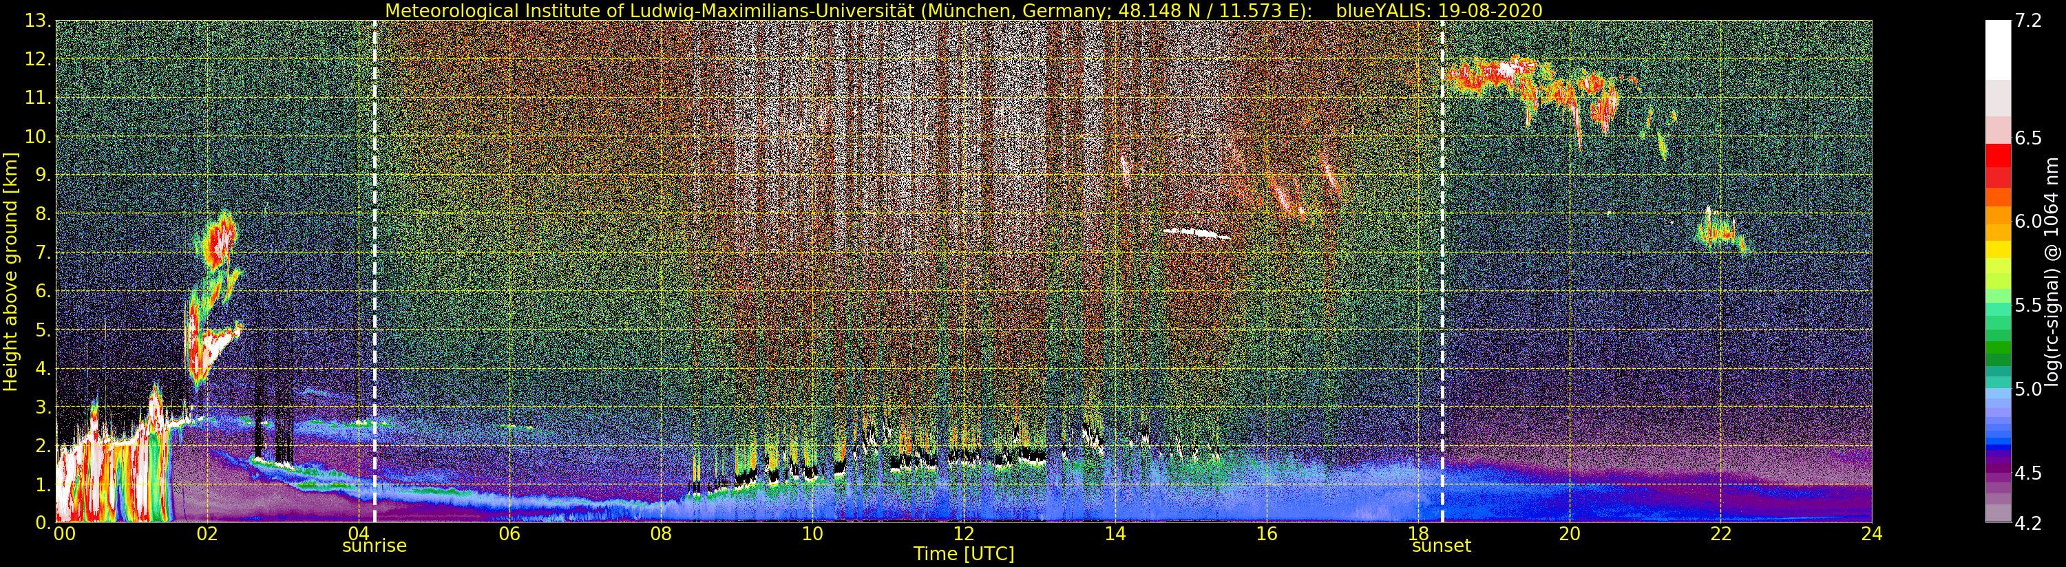This screenshot has height=567, width=2066.
Task: Click the '6.5' colorbar tick label
Action: [x=2027, y=138]
